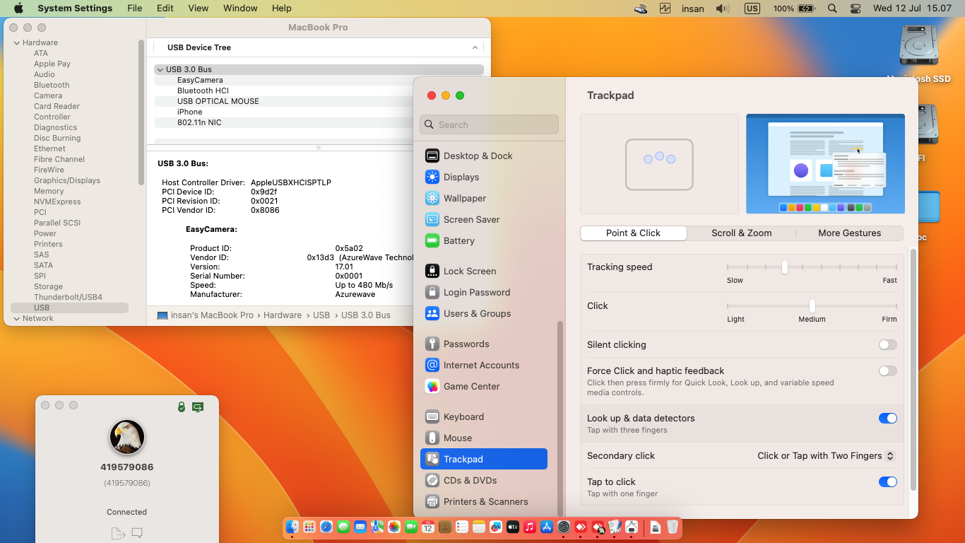This screenshot has height=543, width=965.
Task: Open App Store from the Dock
Action: click(x=547, y=527)
